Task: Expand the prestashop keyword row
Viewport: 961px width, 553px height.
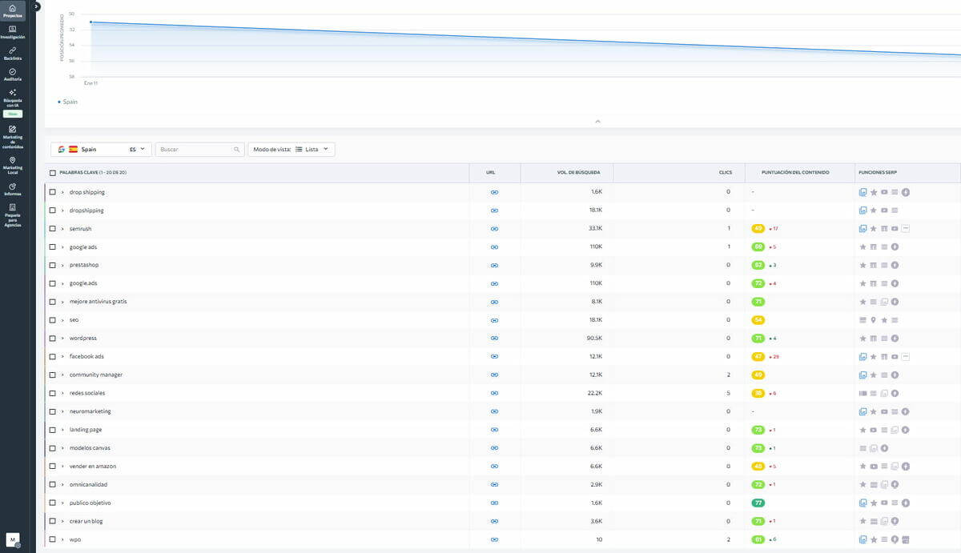Action: [62, 265]
